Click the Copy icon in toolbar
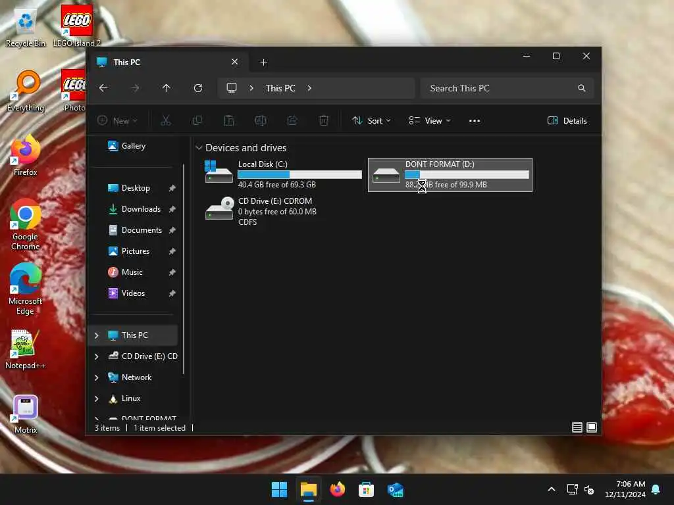Viewport: 674px width, 505px height. coord(197,121)
